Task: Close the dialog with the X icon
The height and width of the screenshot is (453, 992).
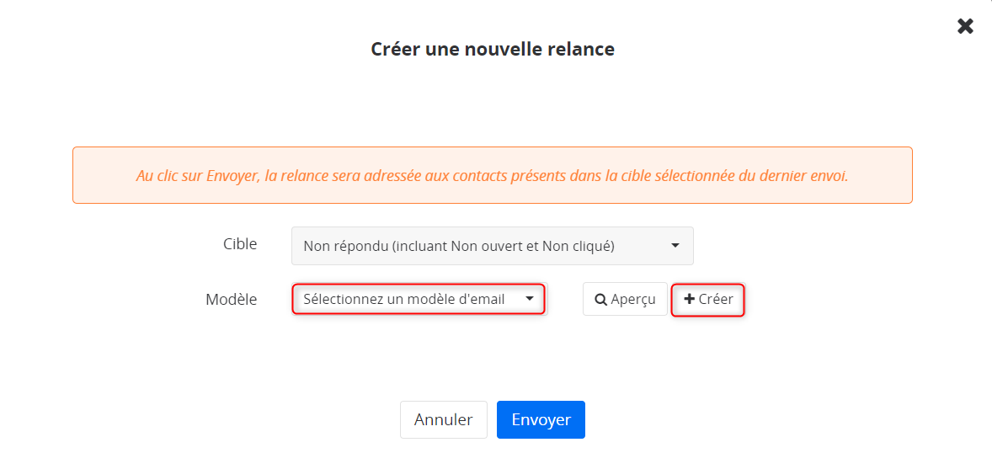Action: [965, 26]
